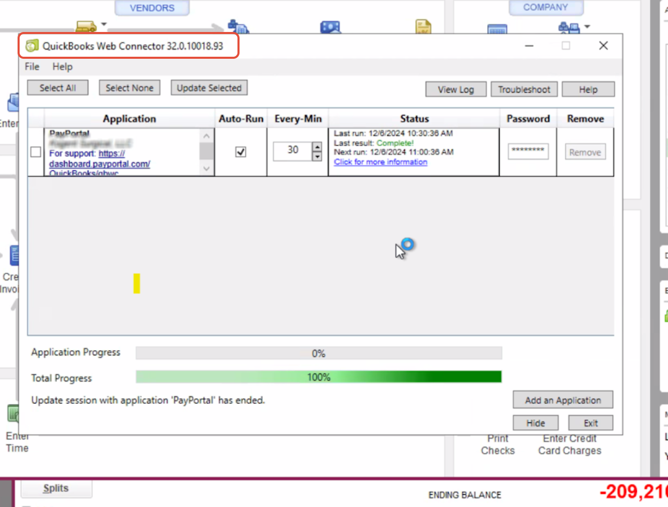The height and width of the screenshot is (507, 668).
Task: Click the ENDING BALANCE label
Action: point(465,495)
